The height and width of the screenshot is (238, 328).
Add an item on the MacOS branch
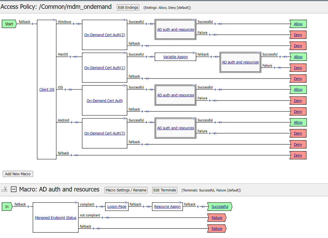(x=70, y=57)
